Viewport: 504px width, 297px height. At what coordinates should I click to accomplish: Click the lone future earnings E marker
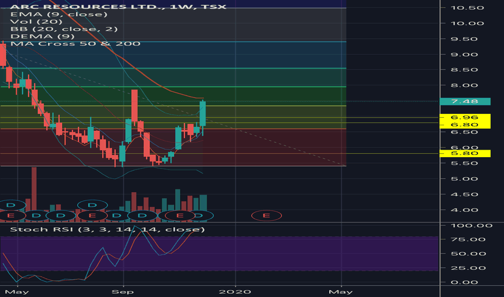267,215
